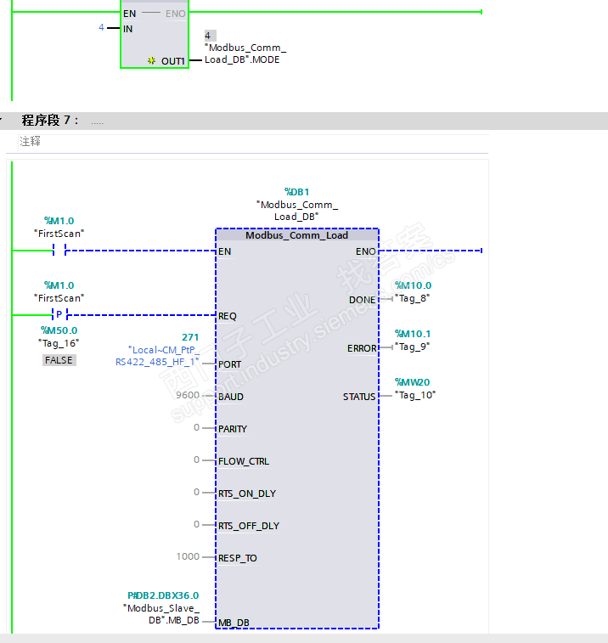Edit the FLOW_CTRL input value 0

pos(197,460)
